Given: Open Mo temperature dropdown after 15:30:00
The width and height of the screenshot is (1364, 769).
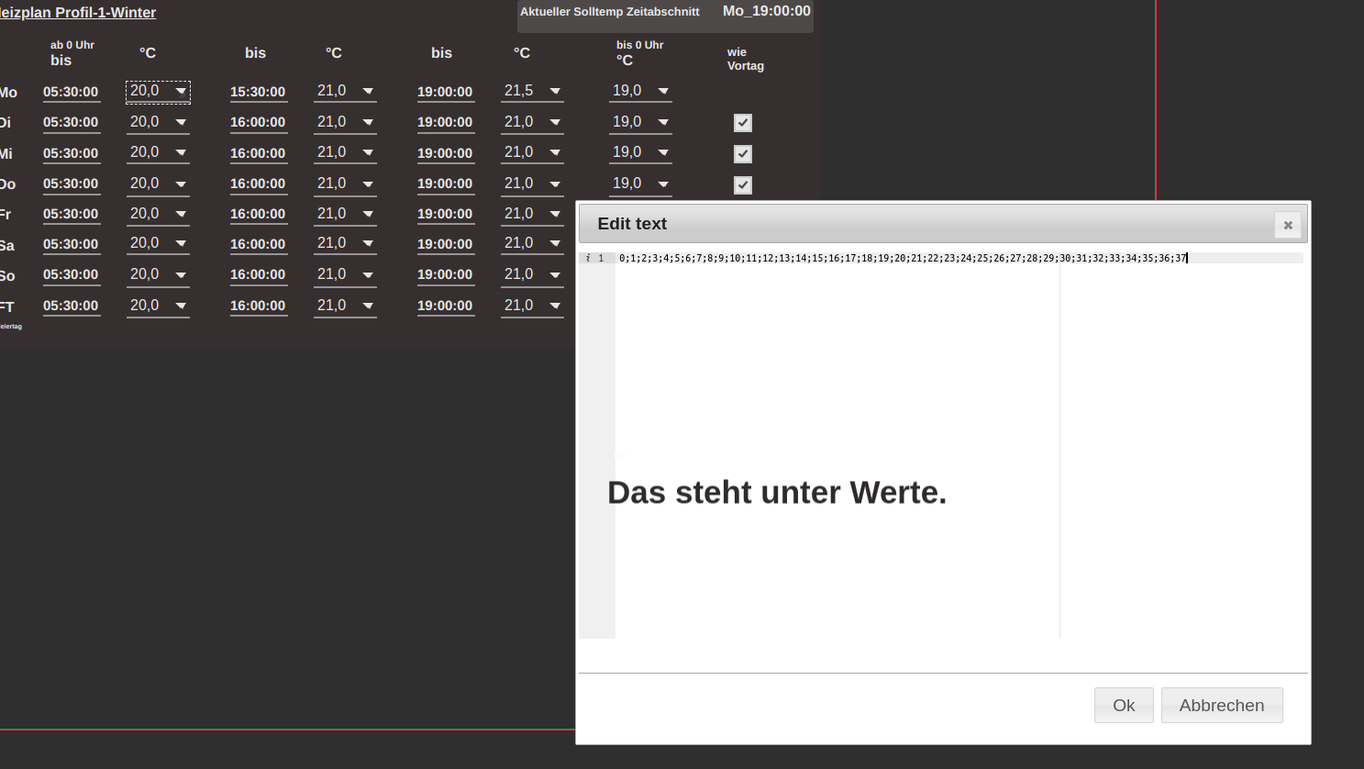Looking at the screenshot, I should tap(345, 92).
